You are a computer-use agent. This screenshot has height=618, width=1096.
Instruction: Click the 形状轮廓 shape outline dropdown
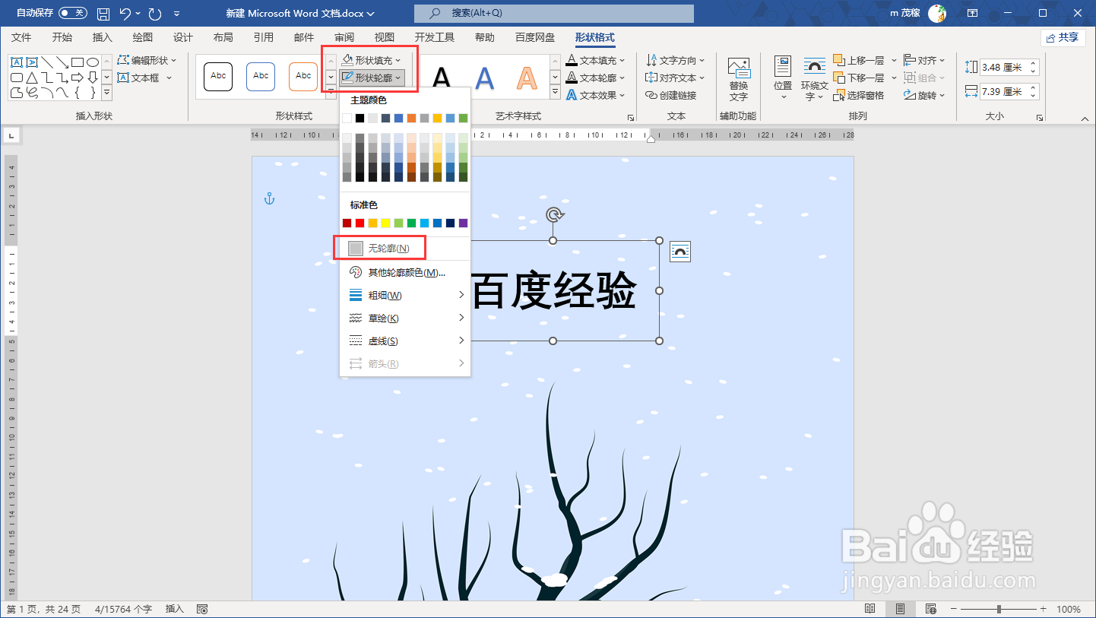tap(371, 78)
